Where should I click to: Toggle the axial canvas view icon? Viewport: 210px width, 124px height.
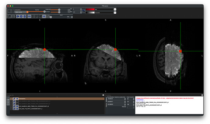point(25,16)
